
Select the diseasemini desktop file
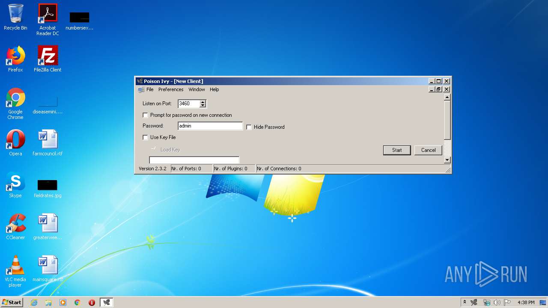pyautogui.click(x=48, y=105)
